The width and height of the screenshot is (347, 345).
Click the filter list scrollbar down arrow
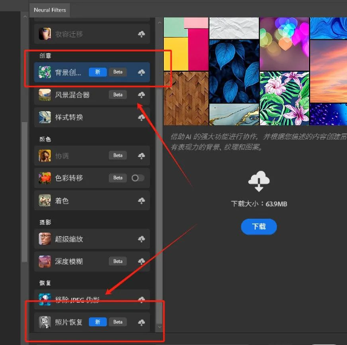pos(160,327)
